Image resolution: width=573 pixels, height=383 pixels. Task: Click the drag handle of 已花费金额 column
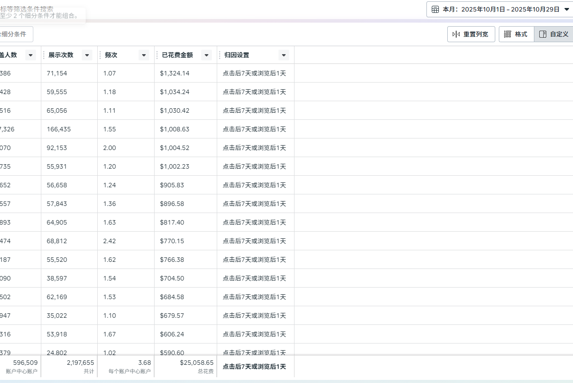pos(157,55)
